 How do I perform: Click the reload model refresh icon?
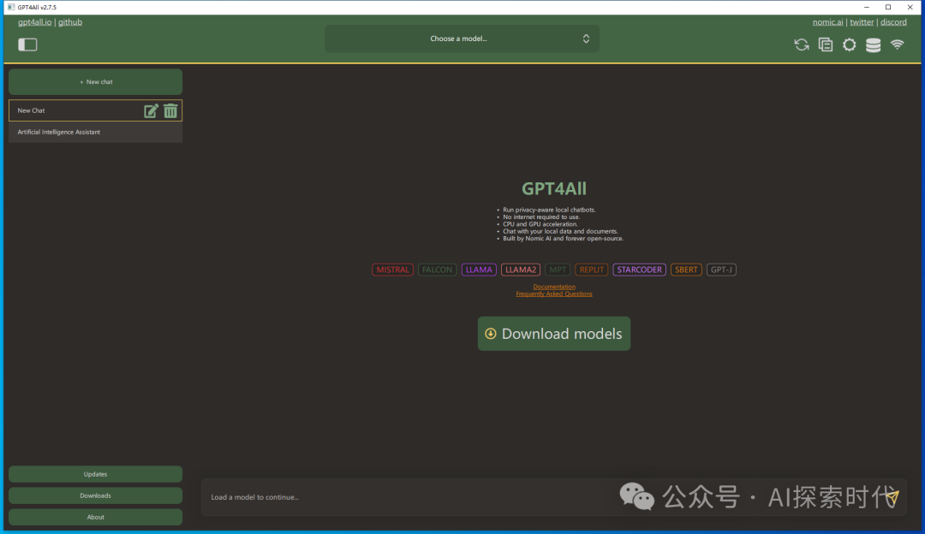coord(802,45)
